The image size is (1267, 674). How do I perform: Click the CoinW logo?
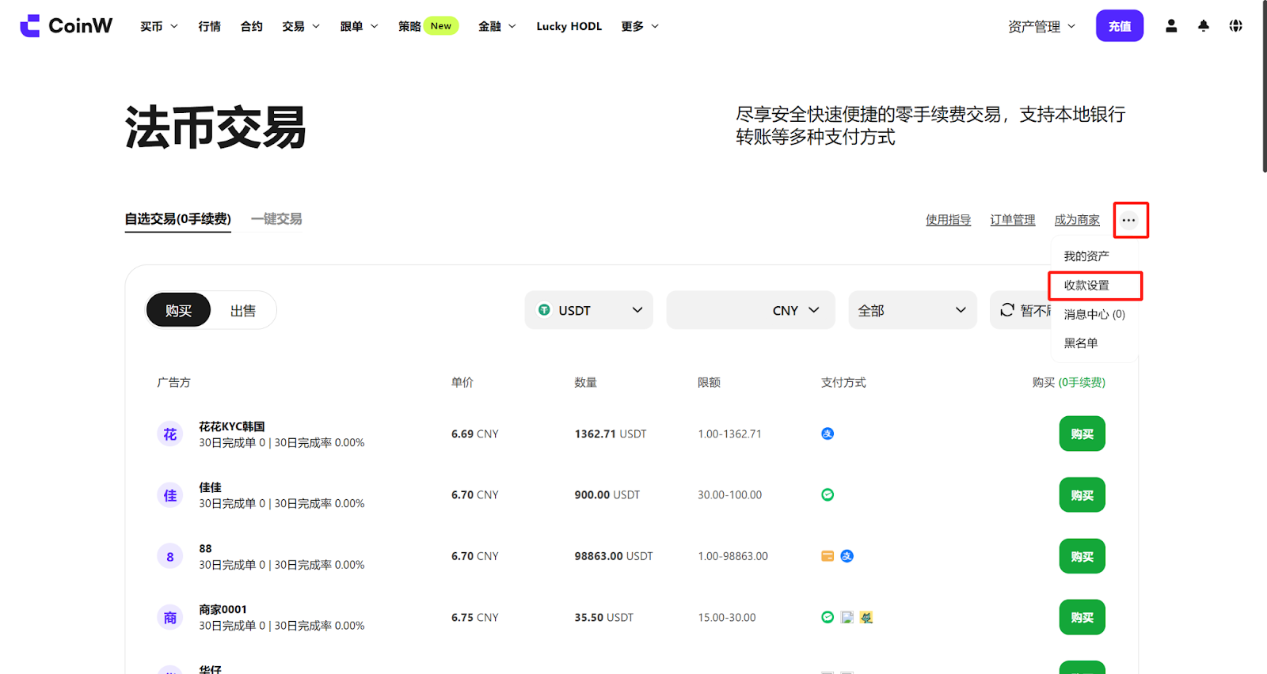pos(67,26)
